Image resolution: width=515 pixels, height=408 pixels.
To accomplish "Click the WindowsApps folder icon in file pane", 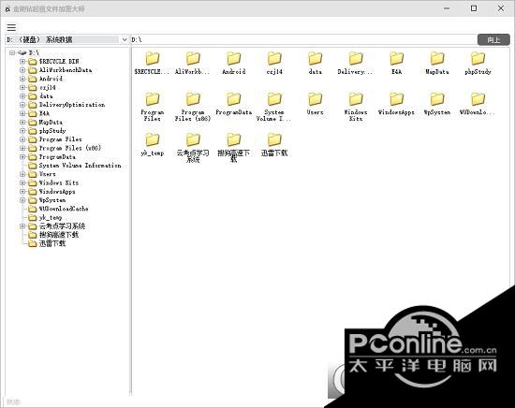I will click(396, 99).
